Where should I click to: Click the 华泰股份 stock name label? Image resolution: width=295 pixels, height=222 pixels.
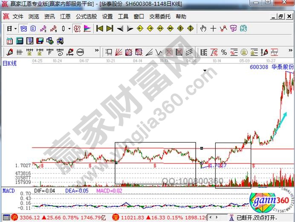tap(282, 67)
